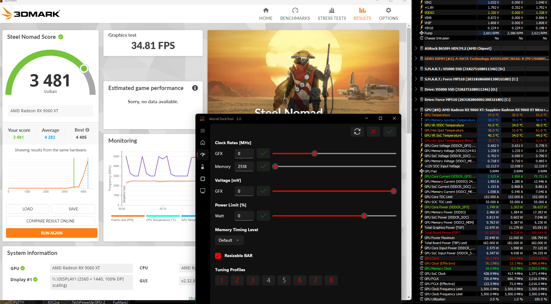Select Tuning Profile 8

click(x=331, y=280)
